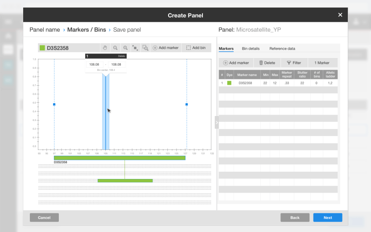Click the # of bins cell value 0
The height and width of the screenshot is (232, 371).
point(316,83)
